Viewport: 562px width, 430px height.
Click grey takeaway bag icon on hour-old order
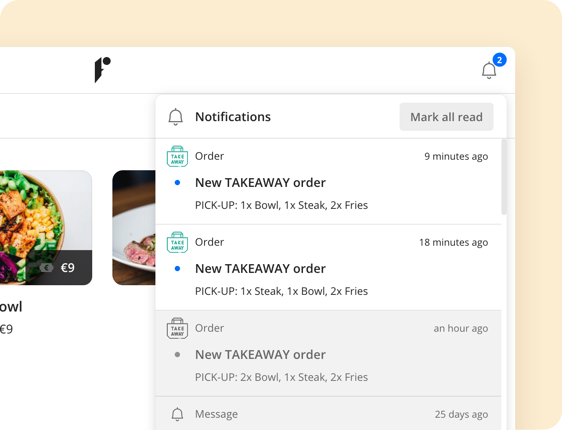[x=177, y=329]
